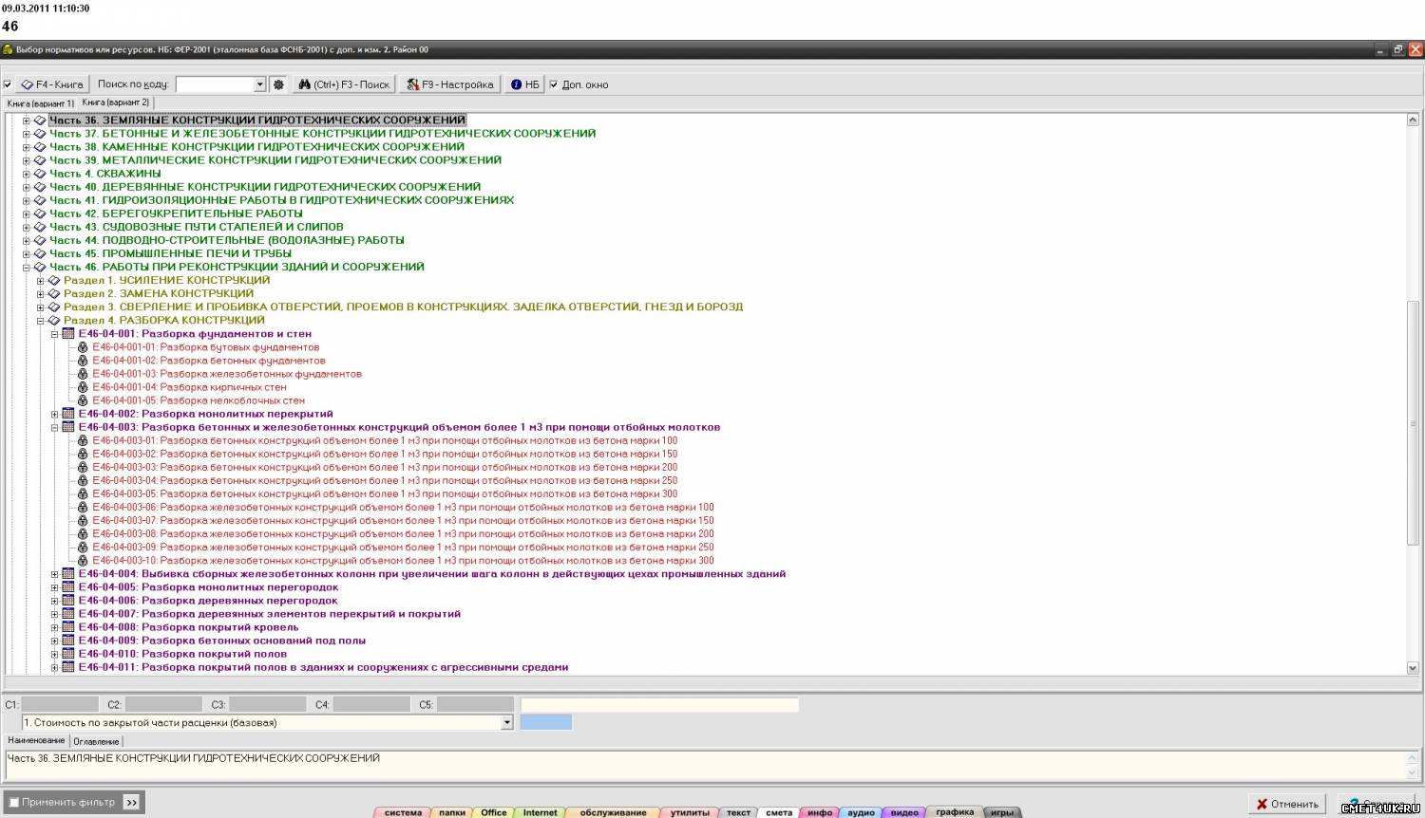
Task: Click the norm icon of E46-04-001-03
Action: [83, 374]
